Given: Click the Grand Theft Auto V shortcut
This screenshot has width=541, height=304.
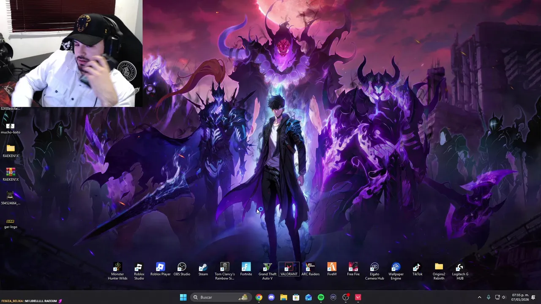Looking at the screenshot, I should click(x=267, y=271).
